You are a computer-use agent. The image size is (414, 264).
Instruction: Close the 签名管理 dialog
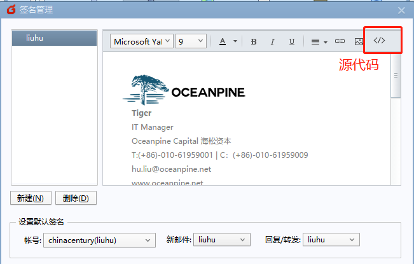(401, 10)
